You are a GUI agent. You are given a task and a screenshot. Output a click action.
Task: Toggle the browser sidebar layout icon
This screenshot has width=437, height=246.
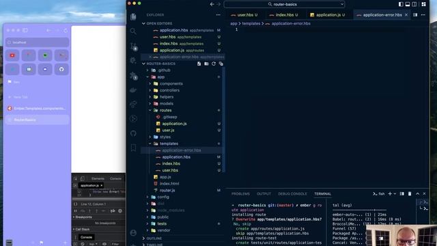point(25,30)
